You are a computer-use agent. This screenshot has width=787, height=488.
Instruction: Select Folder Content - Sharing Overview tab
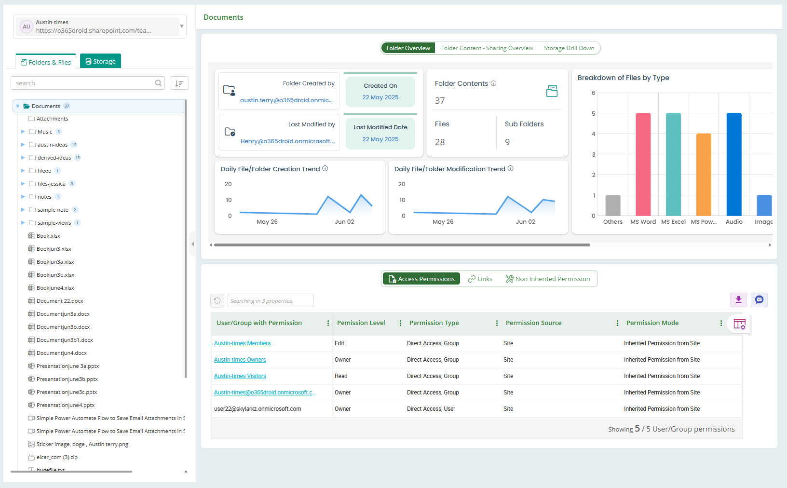click(x=487, y=48)
